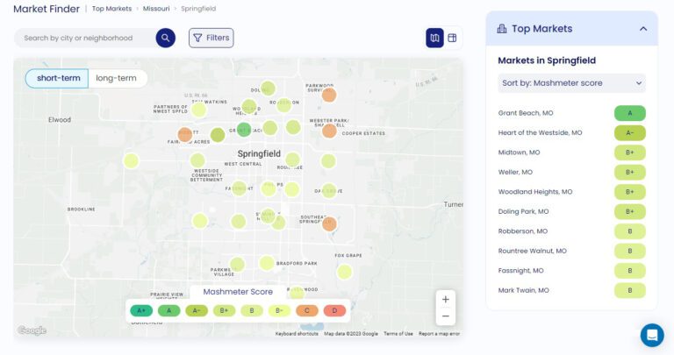
Task: Open the Sort by Mashmeter score dropdown
Action: pos(571,83)
